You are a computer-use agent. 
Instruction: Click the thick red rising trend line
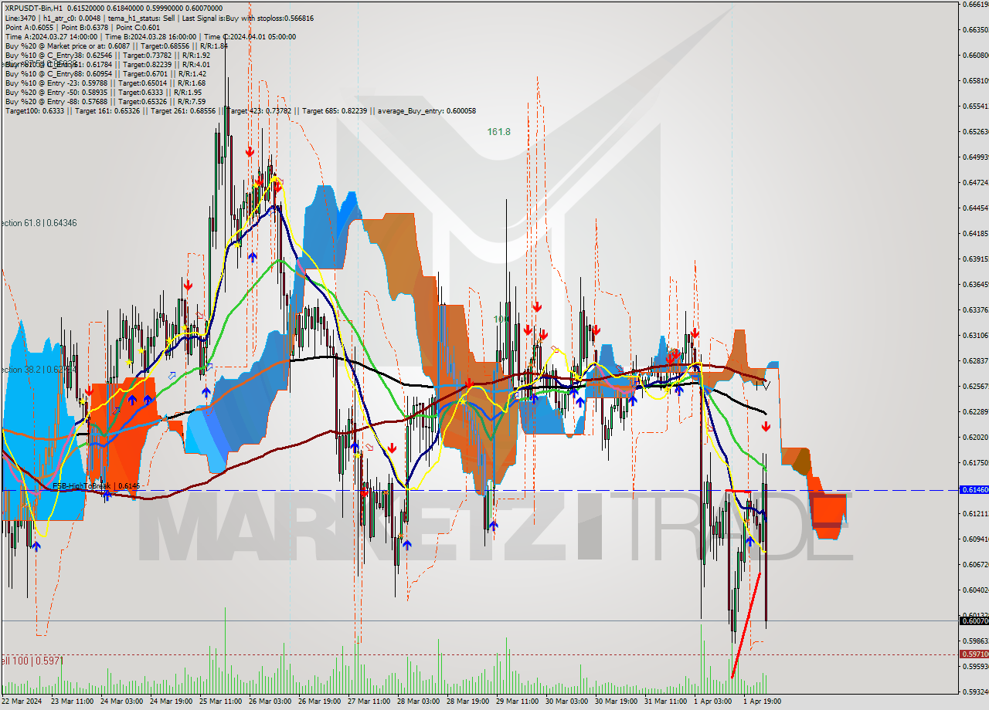click(x=746, y=626)
